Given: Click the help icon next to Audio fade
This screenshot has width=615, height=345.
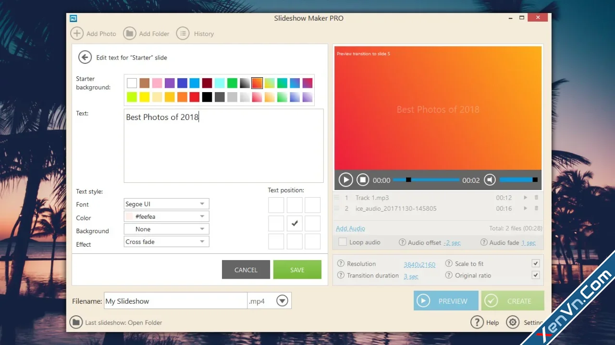Looking at the screenshot, I should point(484,242).
